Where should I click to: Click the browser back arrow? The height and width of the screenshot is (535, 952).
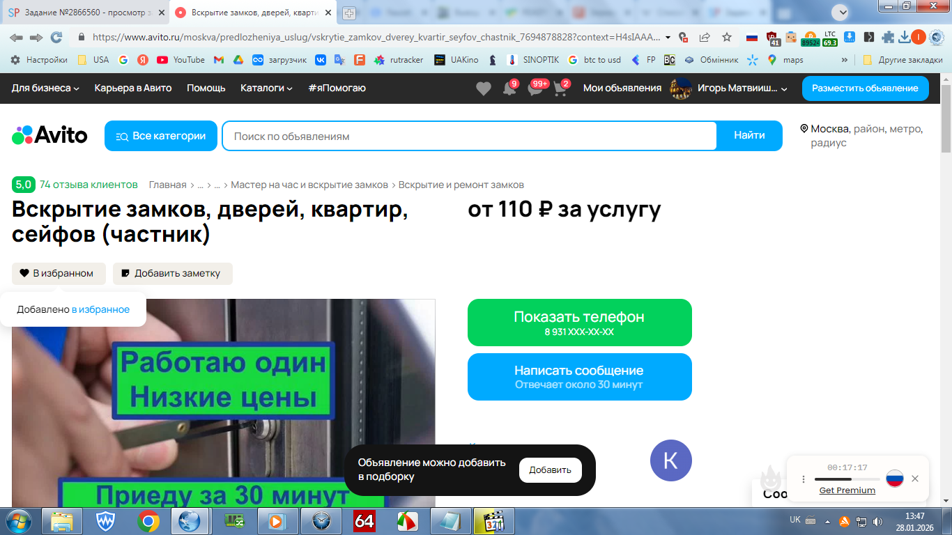16,37
